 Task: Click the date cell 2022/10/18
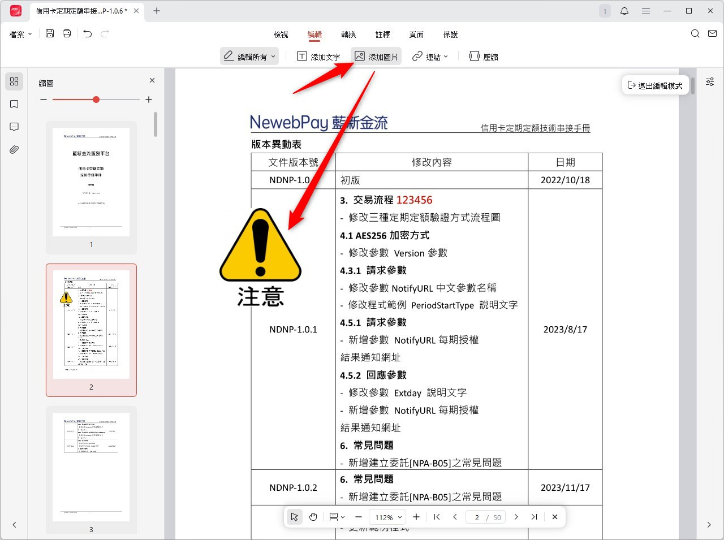click(x=565, y=180)
